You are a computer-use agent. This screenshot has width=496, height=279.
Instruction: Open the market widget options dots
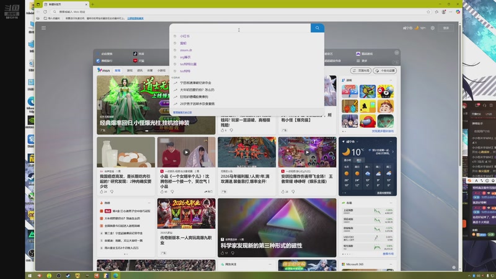pos(391,203)
